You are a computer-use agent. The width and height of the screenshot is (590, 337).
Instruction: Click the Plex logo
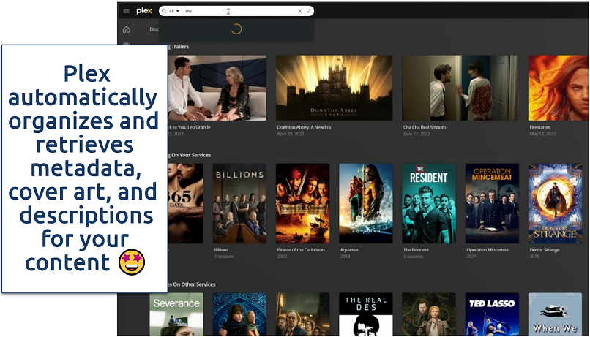pos(143,11)
